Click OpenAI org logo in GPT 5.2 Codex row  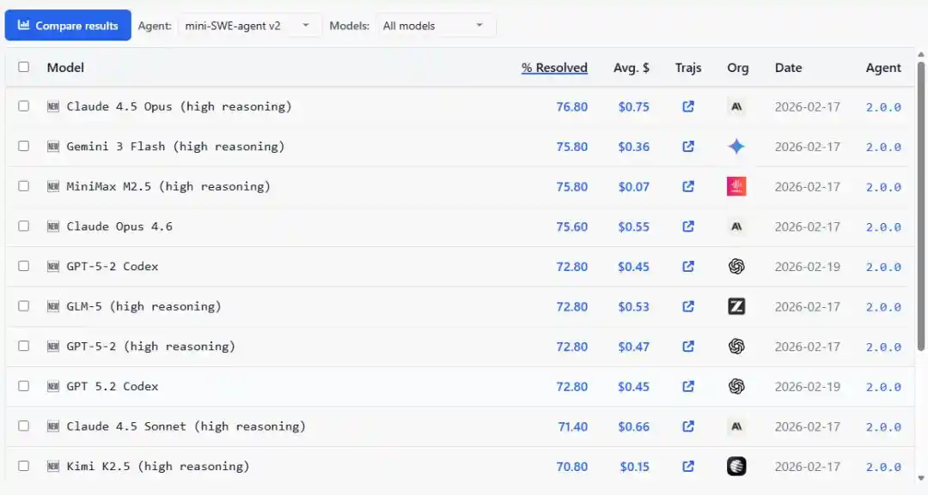[x=736, y=386]
